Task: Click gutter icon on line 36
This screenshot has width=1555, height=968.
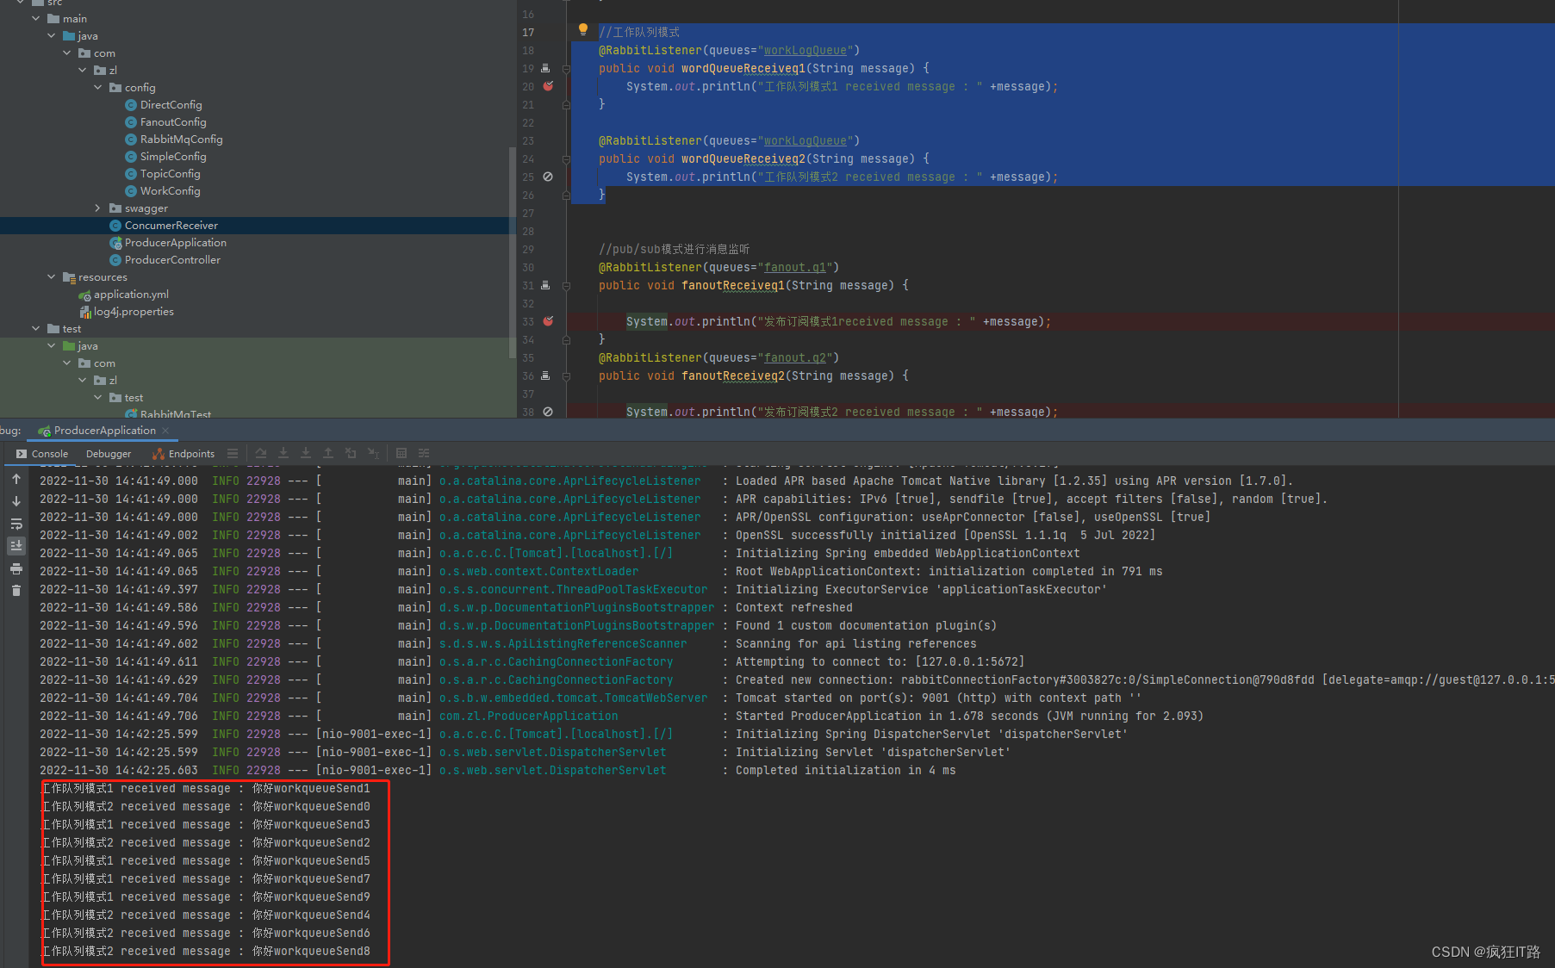Action: click(x=545, y=375)
